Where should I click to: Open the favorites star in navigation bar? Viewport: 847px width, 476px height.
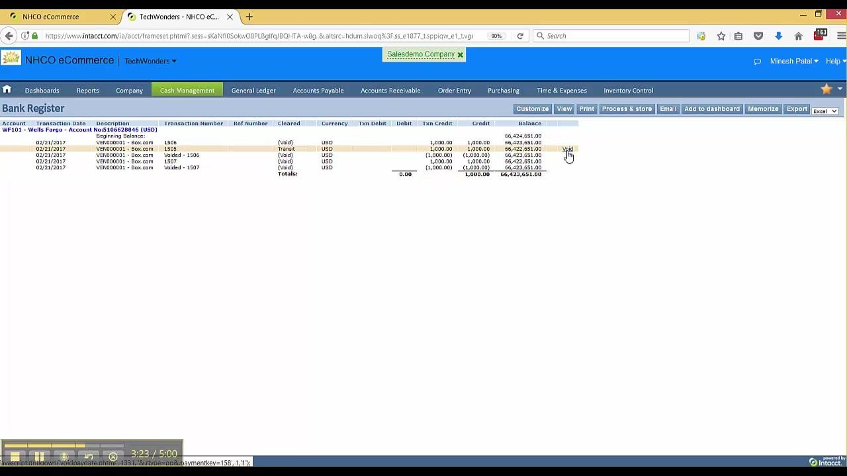tap(826, 89)
